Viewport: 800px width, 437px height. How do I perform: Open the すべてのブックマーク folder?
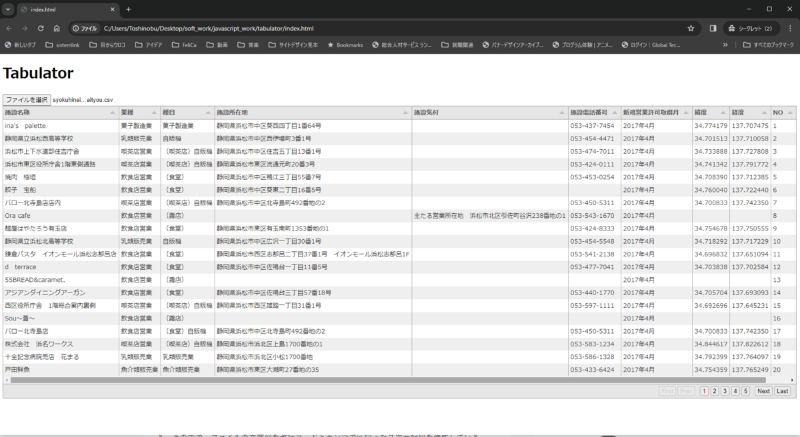(769, 45)
